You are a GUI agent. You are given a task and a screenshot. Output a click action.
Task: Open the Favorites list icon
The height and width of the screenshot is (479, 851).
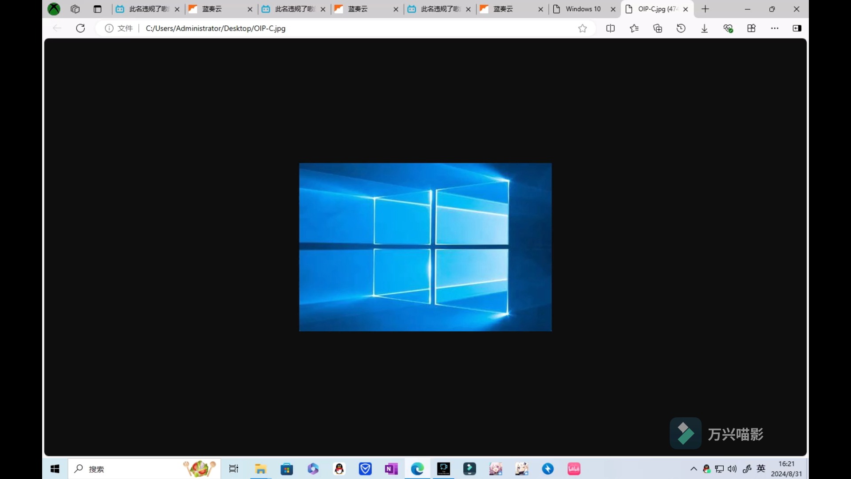pyautogui.click(x=634, y=28)
